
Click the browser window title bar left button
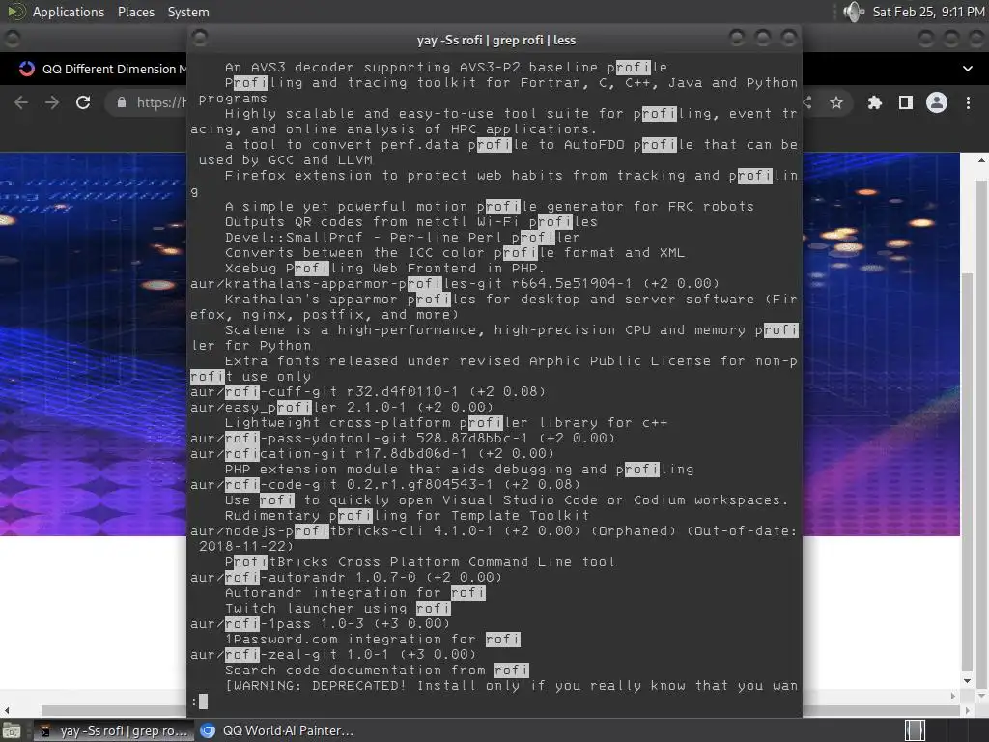click(12, 39)
